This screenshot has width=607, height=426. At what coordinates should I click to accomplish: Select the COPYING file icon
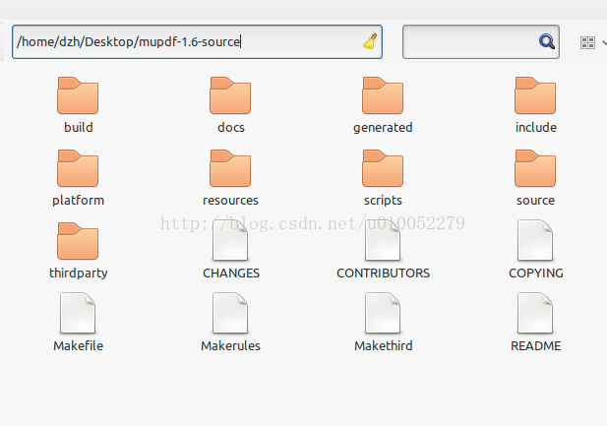point(535,240)
